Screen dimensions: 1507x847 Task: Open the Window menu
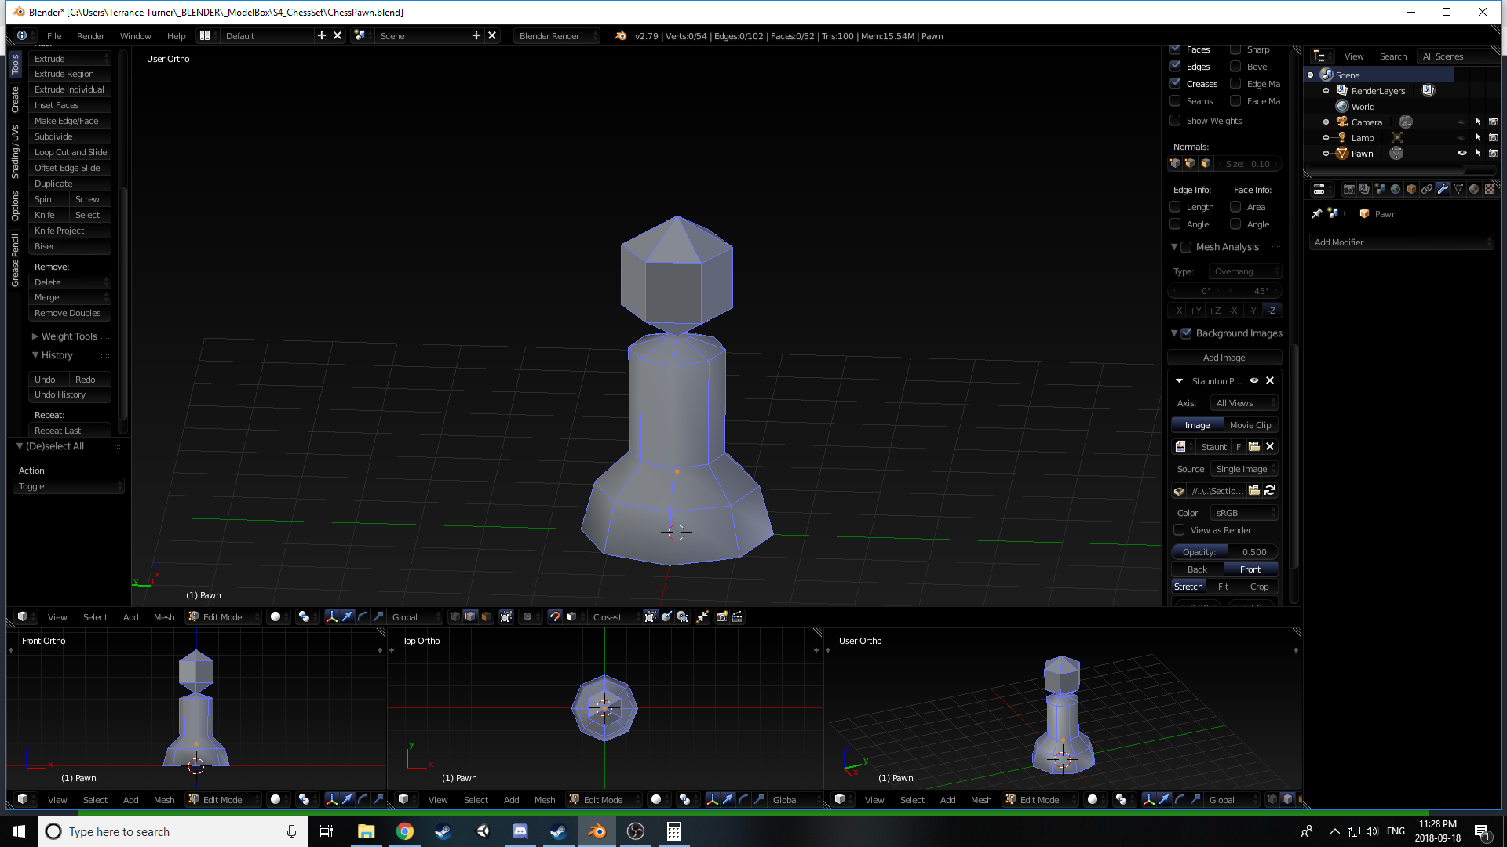[135, 36]
